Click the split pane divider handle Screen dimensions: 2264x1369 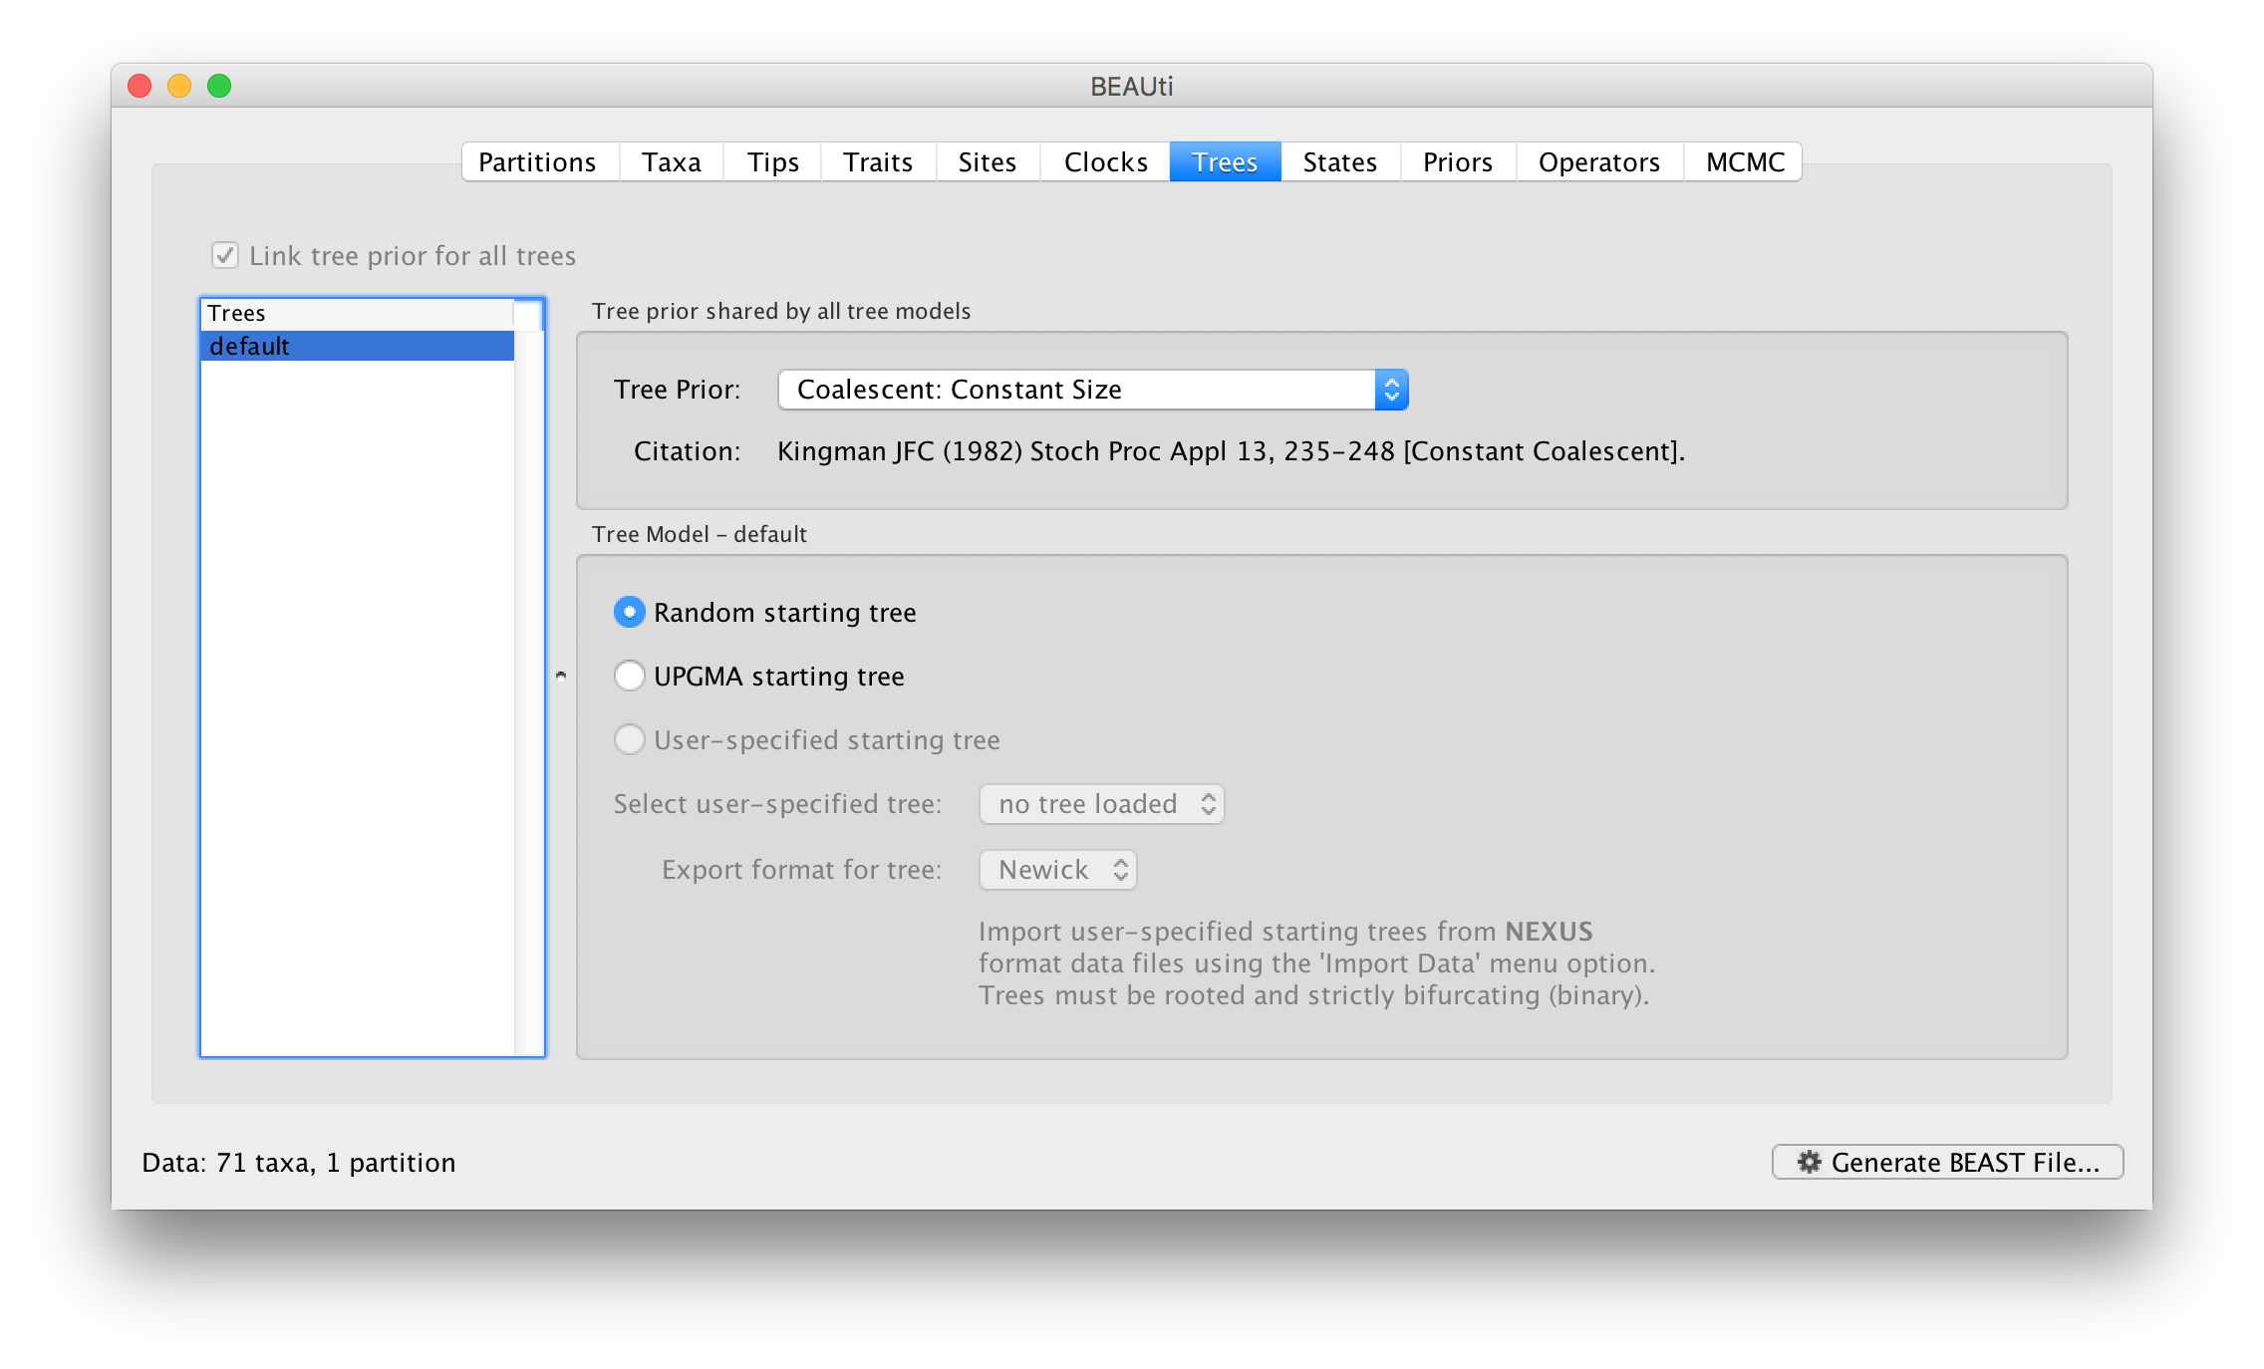pos(561,676)
